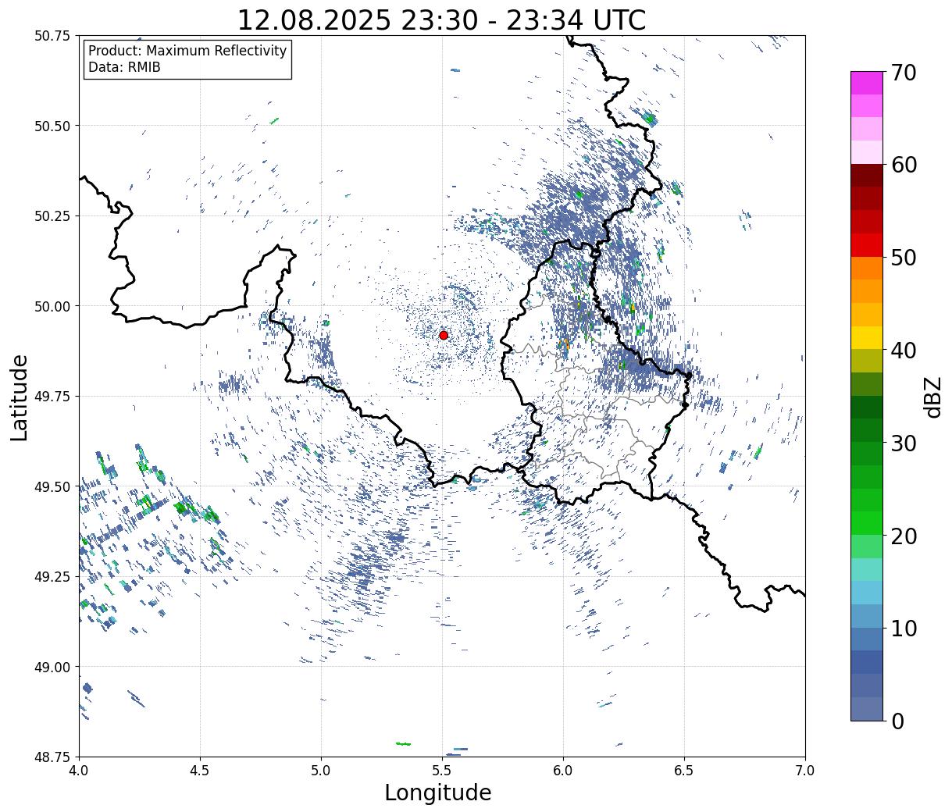
Task: Click the latitude tick label 50.50
Action: [x=52, y=126]
